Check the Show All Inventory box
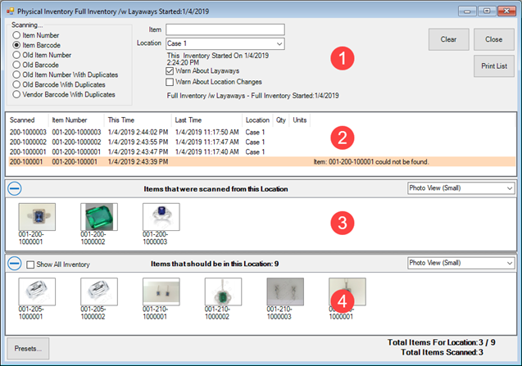Viewport: 522px width, 366px height. coord(30,264)
